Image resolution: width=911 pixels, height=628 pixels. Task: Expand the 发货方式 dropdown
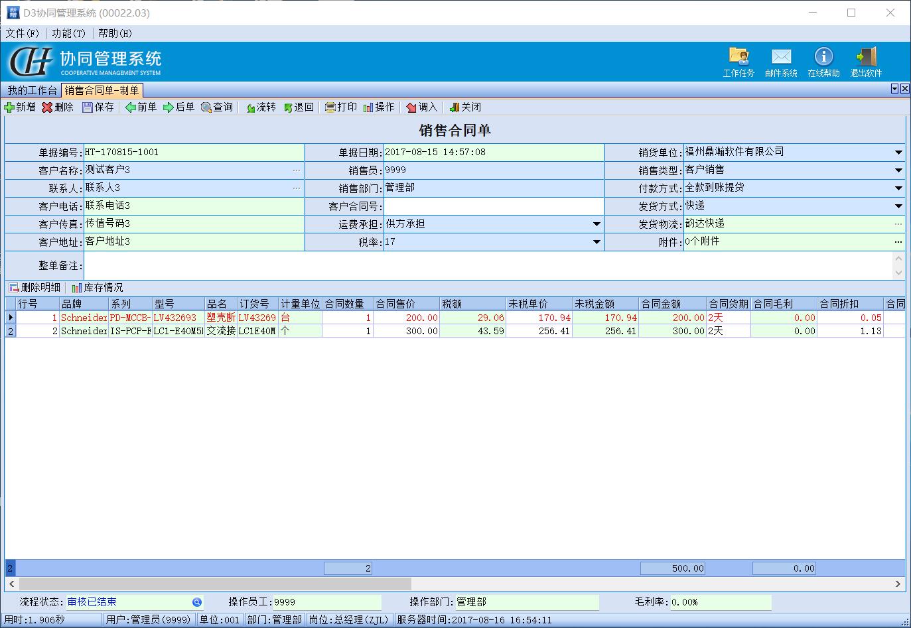[x=898, y=206]
